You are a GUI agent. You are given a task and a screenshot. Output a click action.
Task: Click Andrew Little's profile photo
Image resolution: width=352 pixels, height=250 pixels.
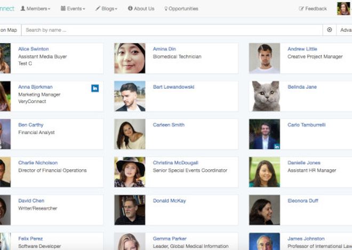(x=265, y=58)
